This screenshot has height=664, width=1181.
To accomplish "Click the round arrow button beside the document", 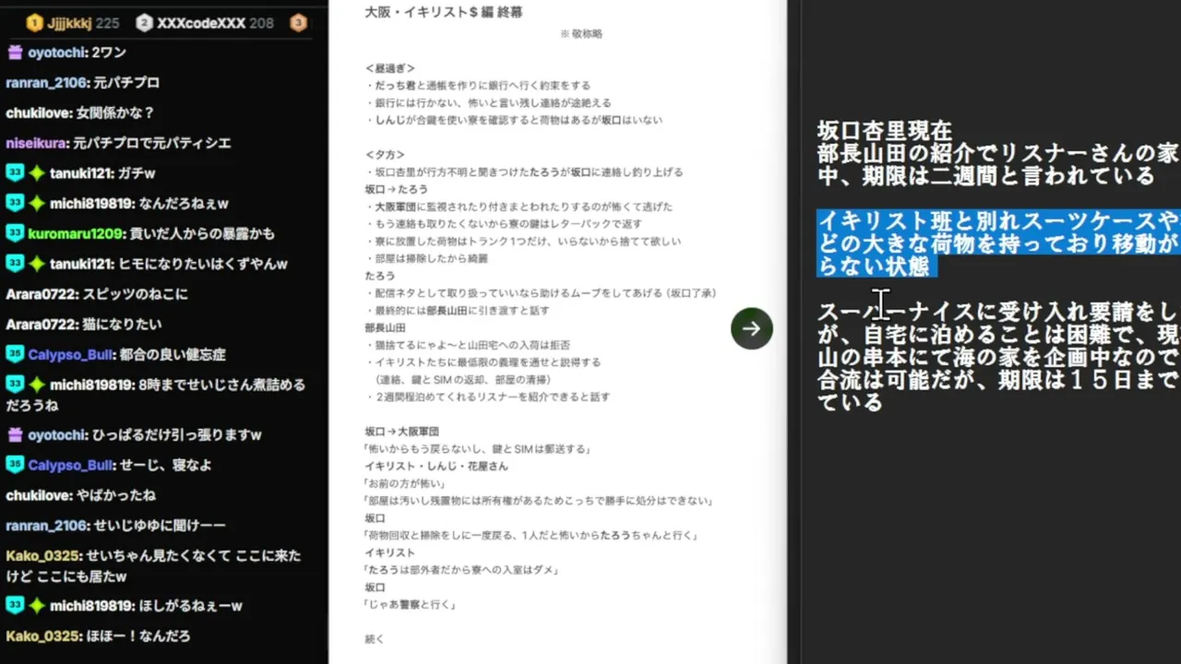I will pyautogui.click(x=751, y=328).
